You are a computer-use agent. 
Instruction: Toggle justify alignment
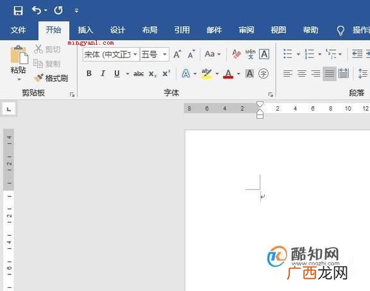point(330,74)
